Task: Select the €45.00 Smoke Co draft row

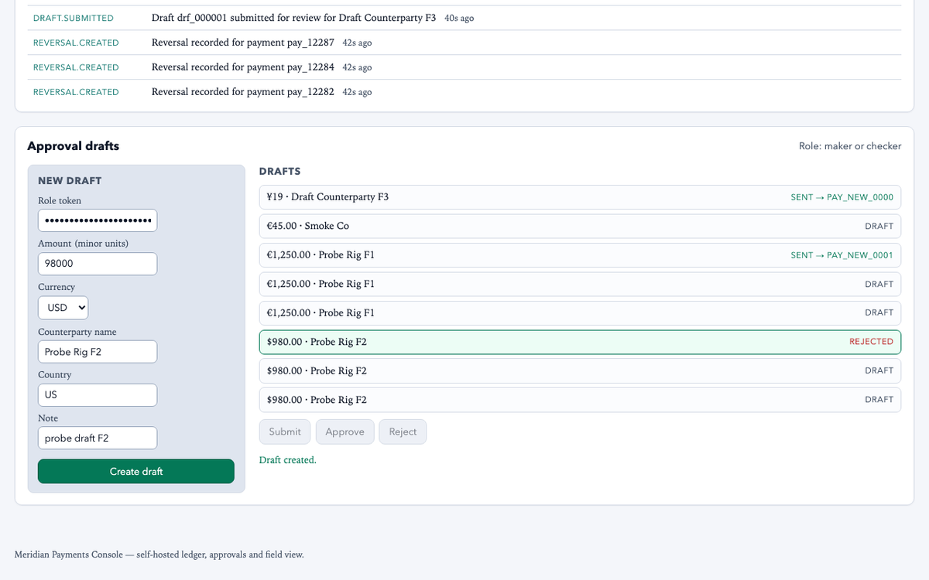Action: pyautogui.click(x=580, y=226)
